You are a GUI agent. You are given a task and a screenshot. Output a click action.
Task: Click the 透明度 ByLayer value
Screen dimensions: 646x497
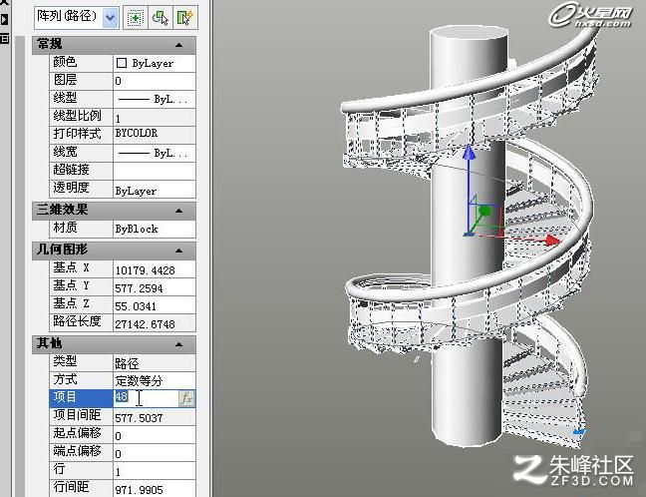(x=155, y=189)
